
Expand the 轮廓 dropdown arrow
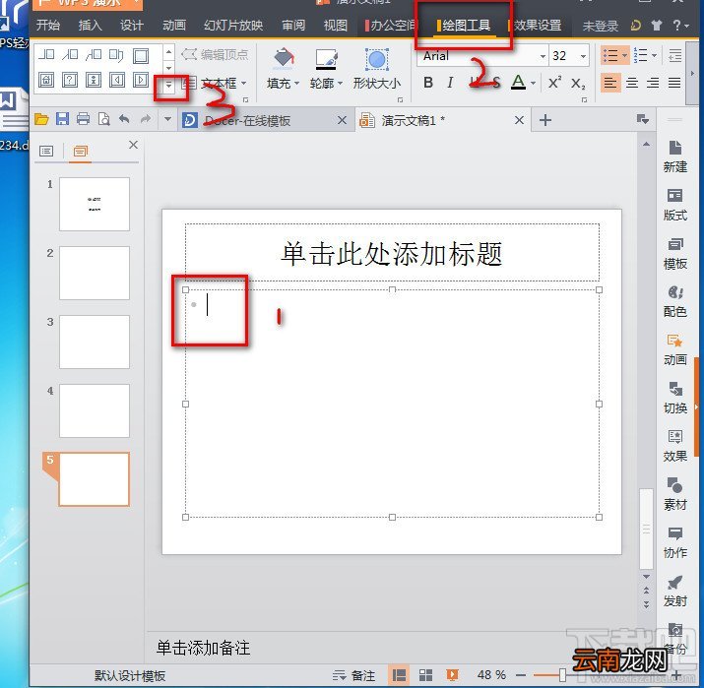(340, 84)
